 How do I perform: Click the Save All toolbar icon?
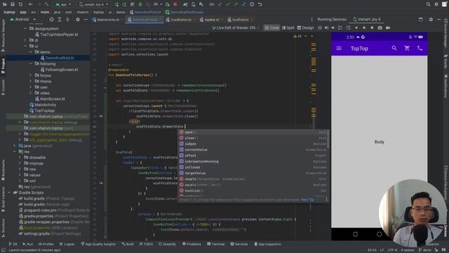click(13, 4)
